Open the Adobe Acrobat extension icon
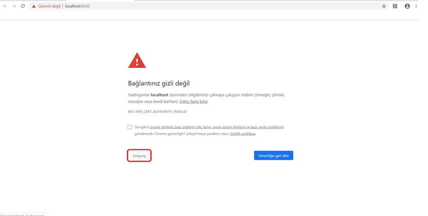Image resolution: width=428 pixels, height=216 pixels. [395, 6]
